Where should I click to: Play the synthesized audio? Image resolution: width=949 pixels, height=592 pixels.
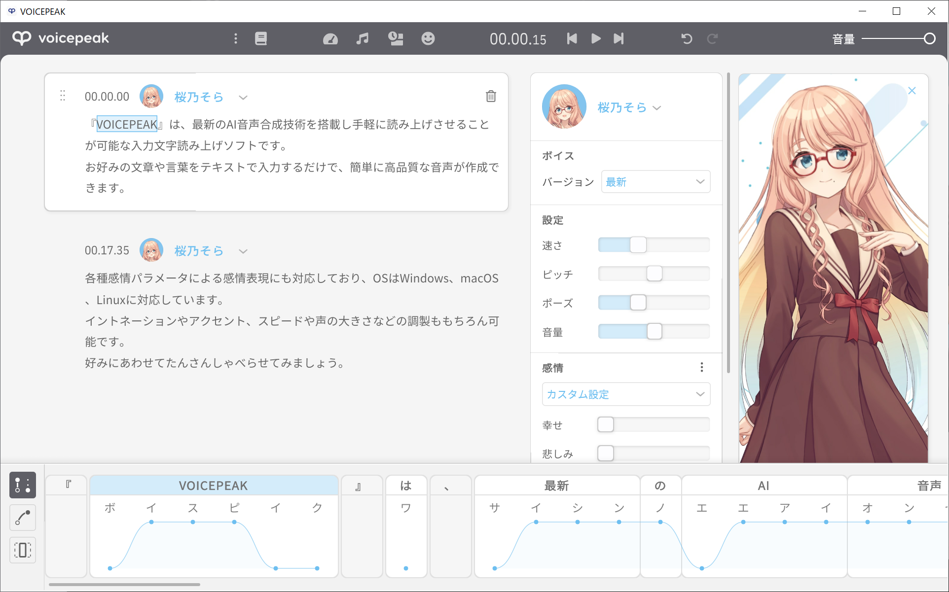[x=595, y=38]
